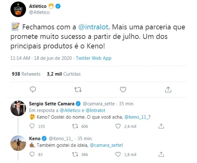This screenshot has width=197, height=163.
Task: Like Sergio Sette Camara's reply
Action: 118,126
